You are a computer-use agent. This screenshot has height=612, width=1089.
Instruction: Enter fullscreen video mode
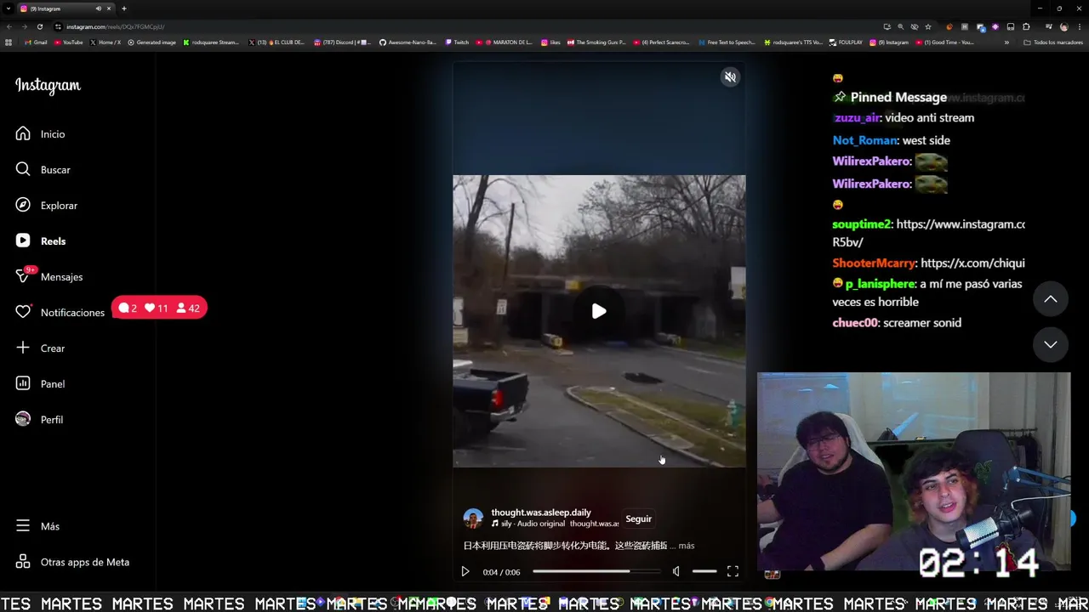733,572
